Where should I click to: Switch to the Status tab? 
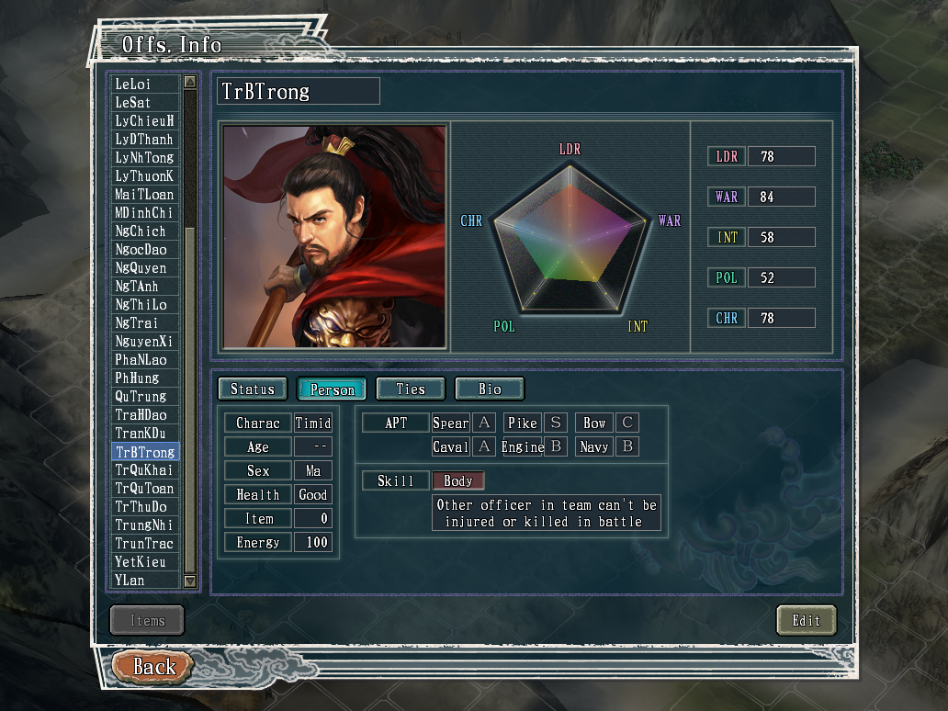tap(253, 389)
